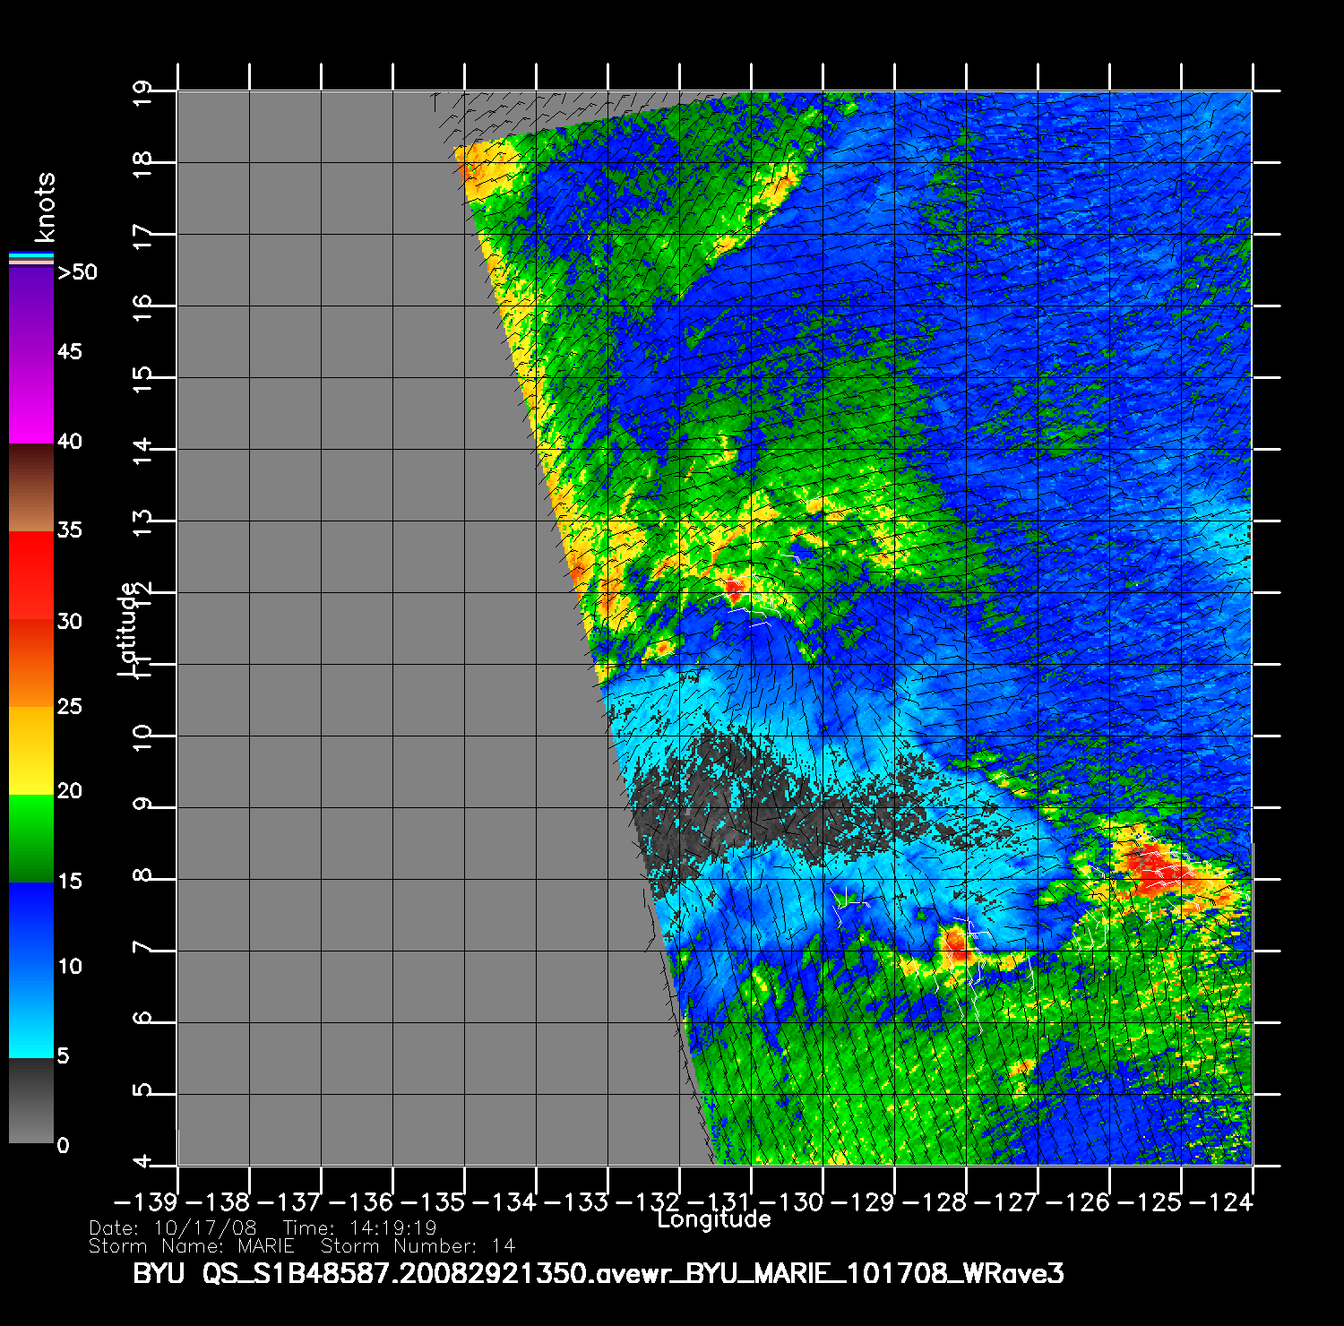Click the ">50" legend label
This screenshot has width=1344, height=1326.
77,272
